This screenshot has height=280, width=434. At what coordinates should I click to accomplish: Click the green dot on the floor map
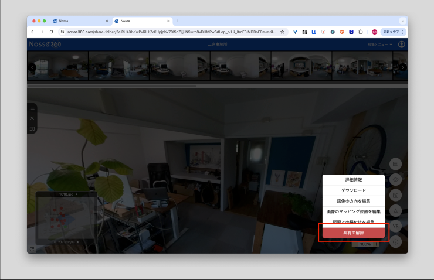coord(66,227)
